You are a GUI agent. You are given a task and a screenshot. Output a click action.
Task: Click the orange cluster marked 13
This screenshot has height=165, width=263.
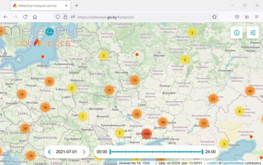coord(135,80)
